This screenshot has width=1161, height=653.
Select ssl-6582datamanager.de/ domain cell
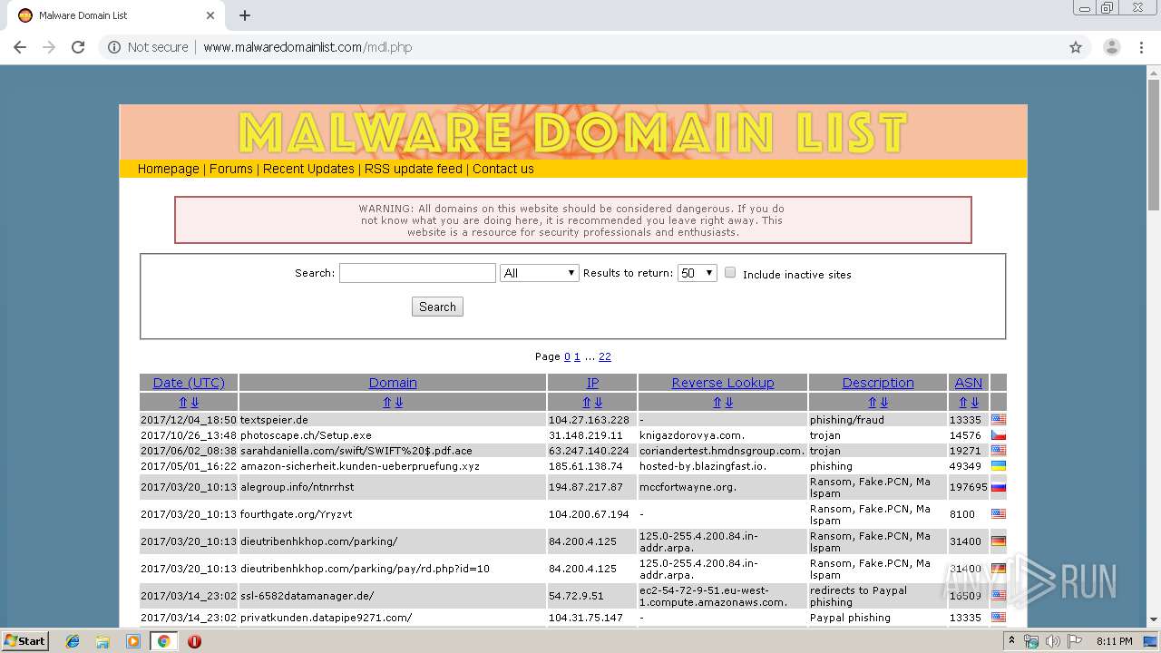click(393, 596)
